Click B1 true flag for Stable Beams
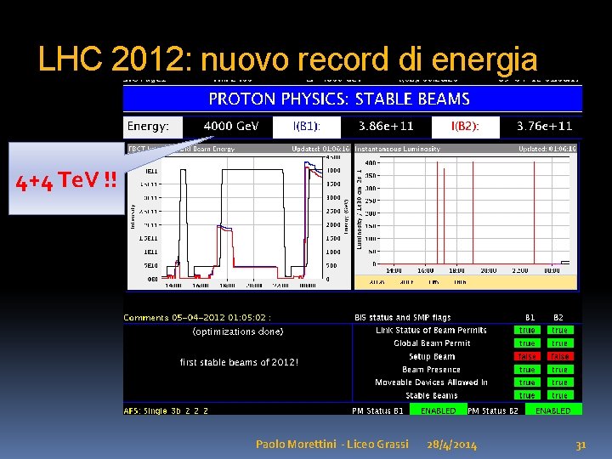The image size is (612, 459). [x=527, y=395]
